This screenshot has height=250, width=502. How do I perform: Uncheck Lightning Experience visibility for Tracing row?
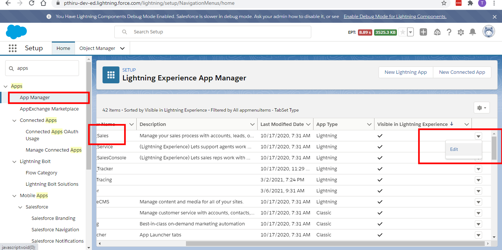point(380,180)
